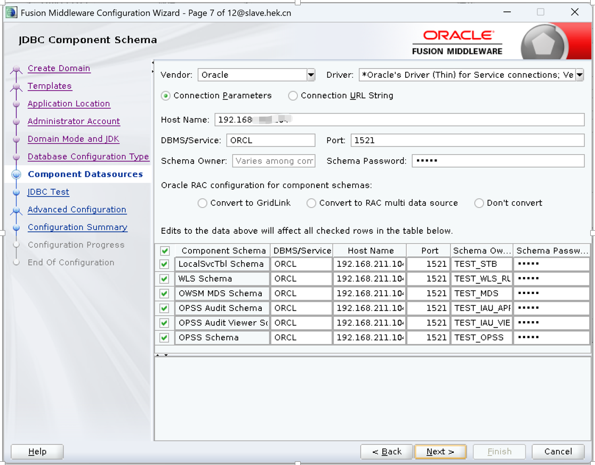Select the WLS Schema name cell

coord(222,279)
